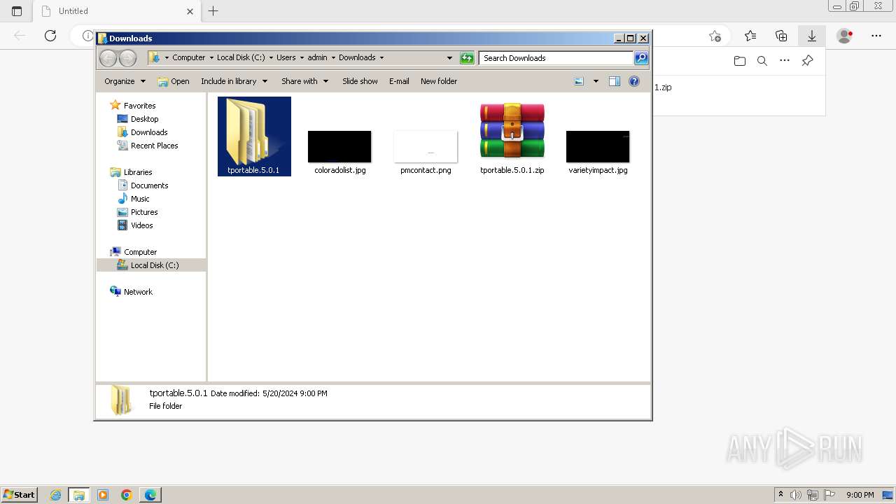This screenshot has width=896, height=504.
Task: Expand the arrow after Computer in path
Action: point(211,58)
